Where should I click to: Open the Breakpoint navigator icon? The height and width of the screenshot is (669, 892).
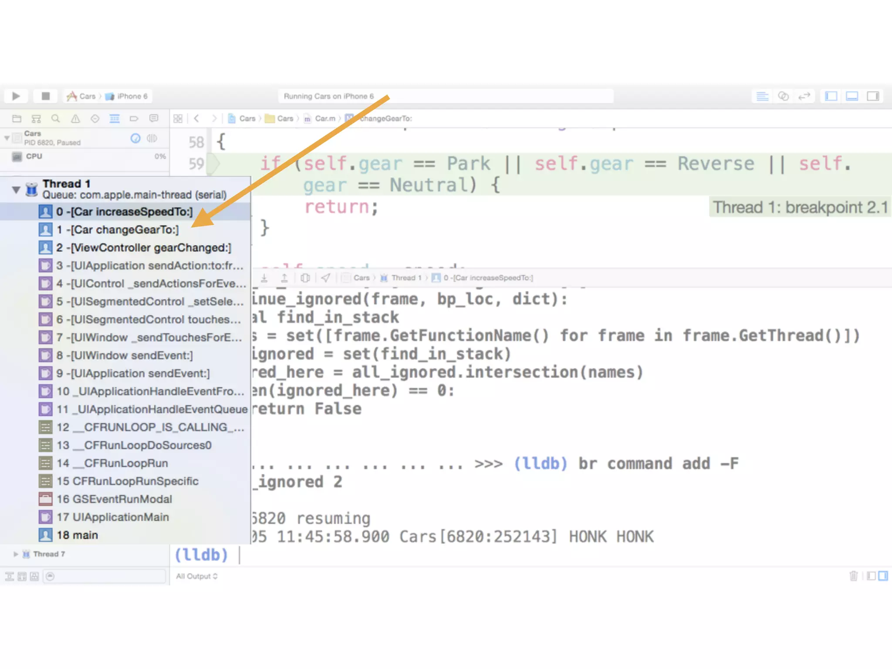point(134,118)
